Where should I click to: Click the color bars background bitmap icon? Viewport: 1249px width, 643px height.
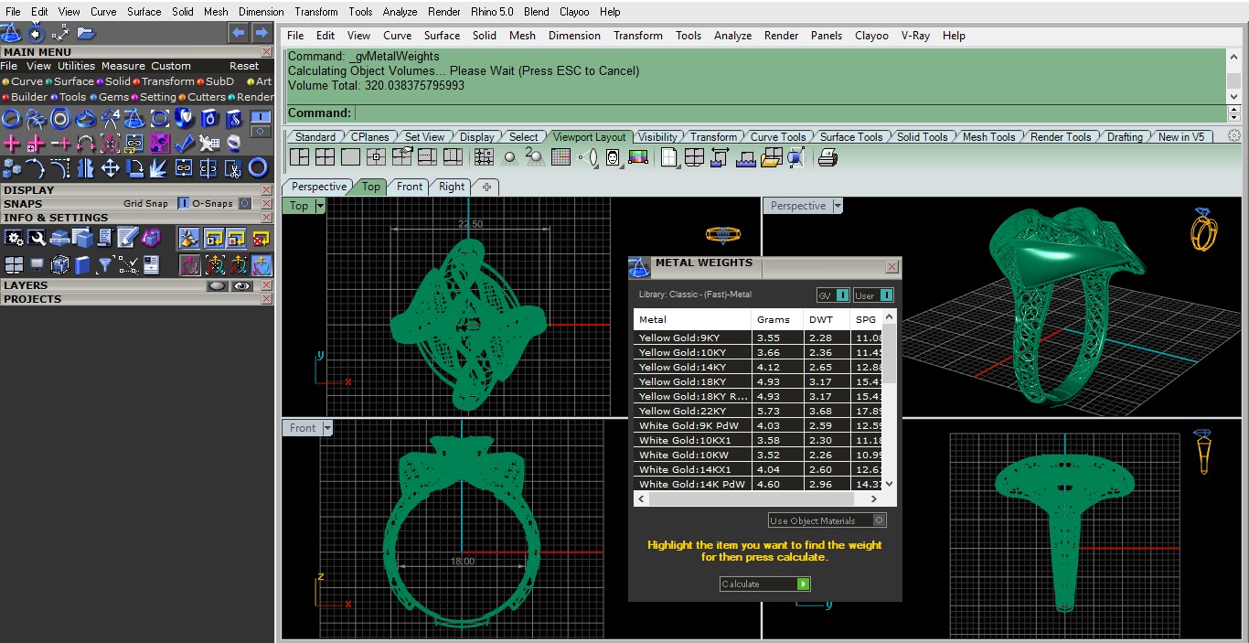pos(639,157)
